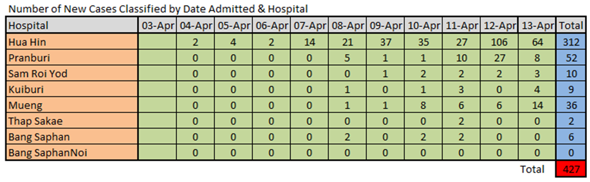Select Hua Hin's 106 cases cell
The image size is (590, 182).
(498, 42)
